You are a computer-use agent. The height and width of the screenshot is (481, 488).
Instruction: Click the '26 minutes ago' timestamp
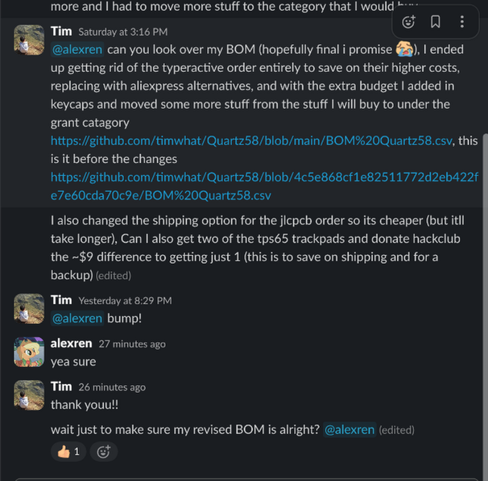pos(112,387)
